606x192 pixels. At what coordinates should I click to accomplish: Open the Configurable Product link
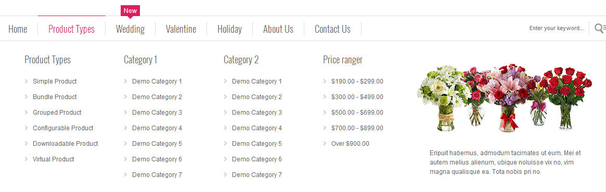[63, 128]
